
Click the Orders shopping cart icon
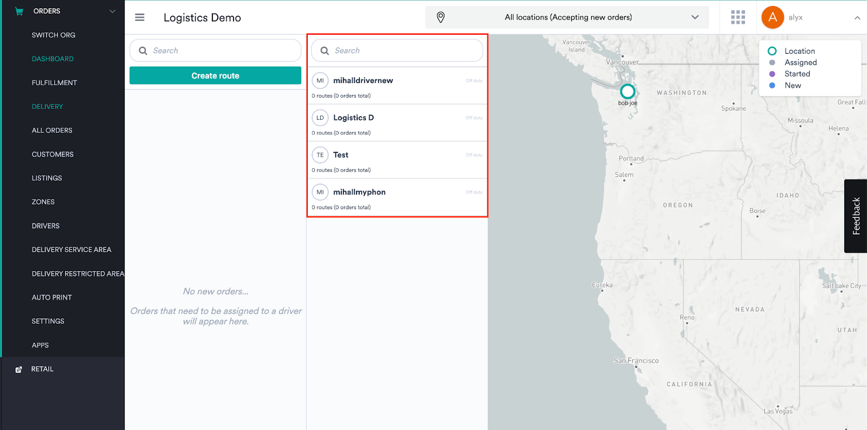pos(19,11)
